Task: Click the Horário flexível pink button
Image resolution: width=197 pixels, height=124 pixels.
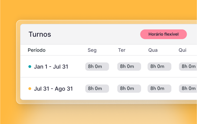Action: pyautogui.click(x=163, y=35)
